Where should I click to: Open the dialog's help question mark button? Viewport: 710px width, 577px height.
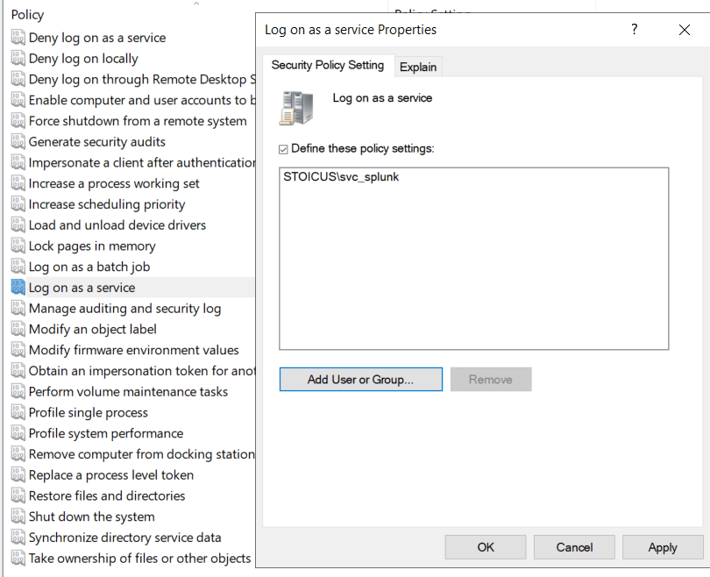[635, 30]
